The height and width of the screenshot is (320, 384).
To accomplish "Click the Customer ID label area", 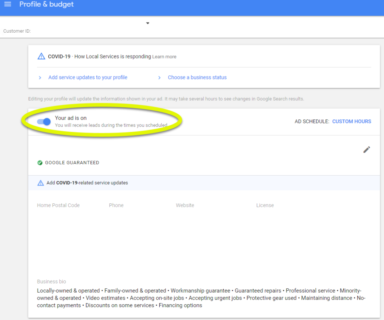I will pyautogui.click(x=17, y=31).
